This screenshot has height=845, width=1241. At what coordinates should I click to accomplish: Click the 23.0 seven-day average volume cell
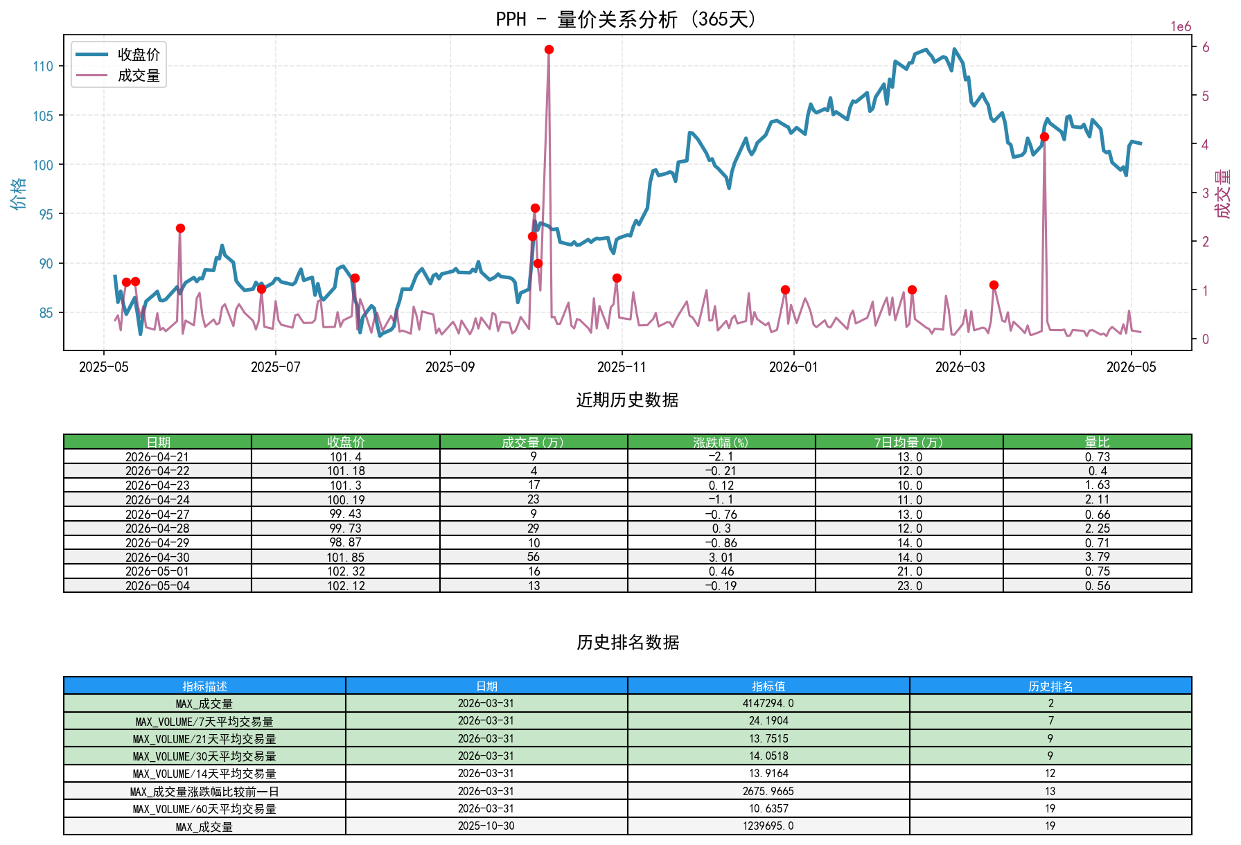point(909,585)
